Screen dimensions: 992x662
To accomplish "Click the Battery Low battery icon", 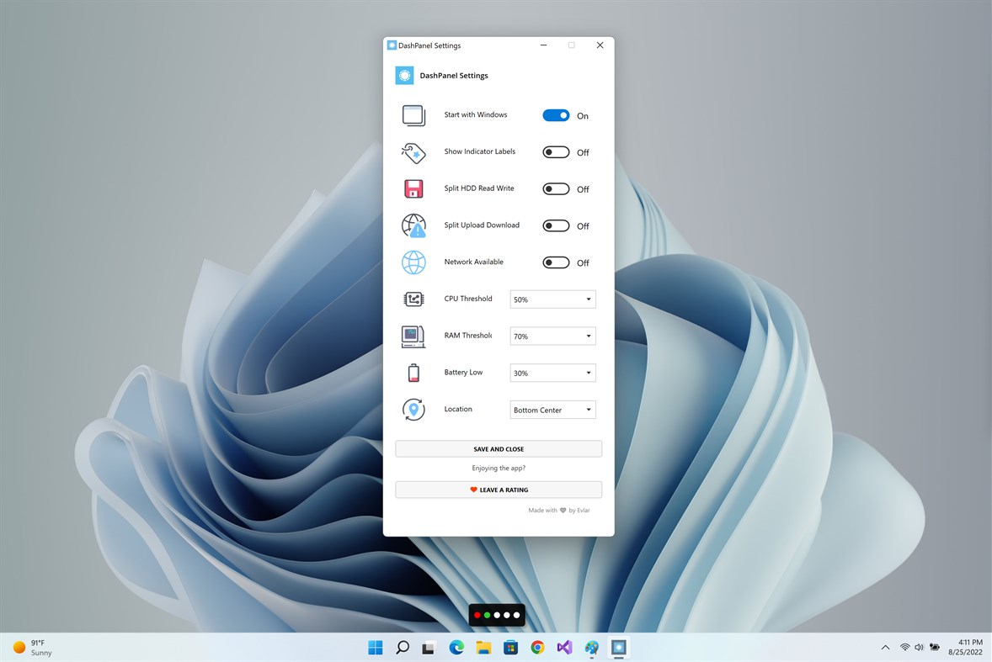I will point(413,372).
